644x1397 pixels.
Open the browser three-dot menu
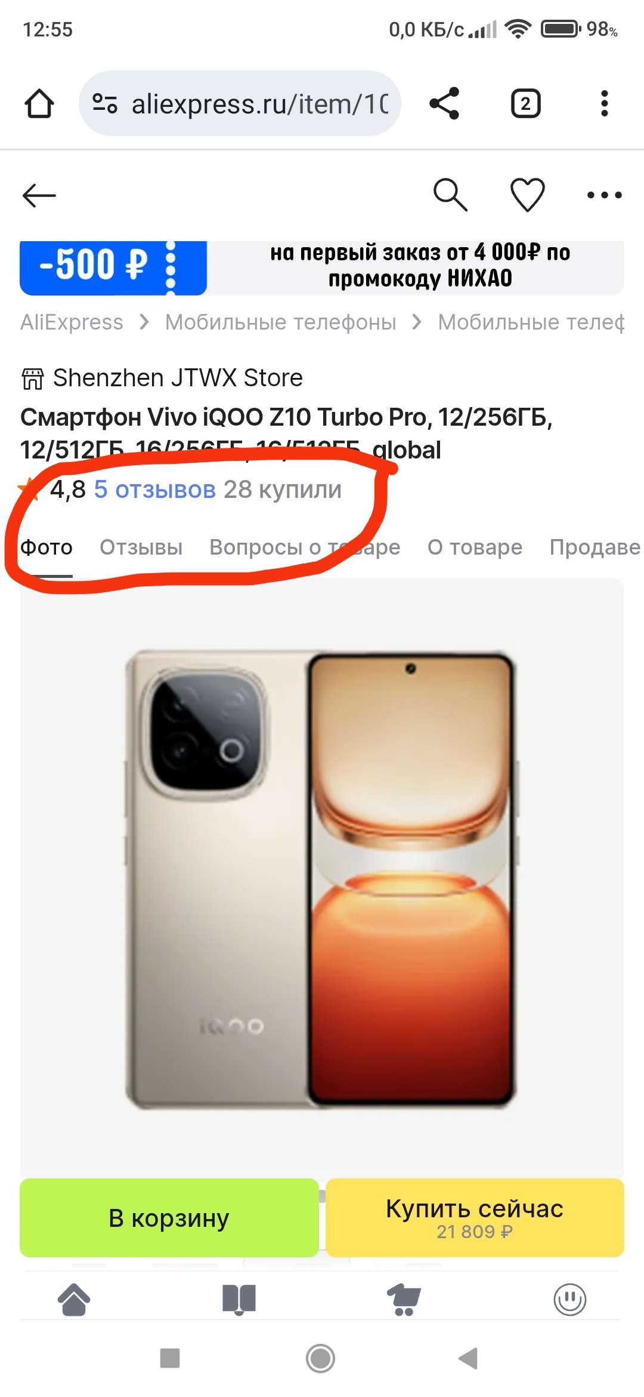coord(604,103)
